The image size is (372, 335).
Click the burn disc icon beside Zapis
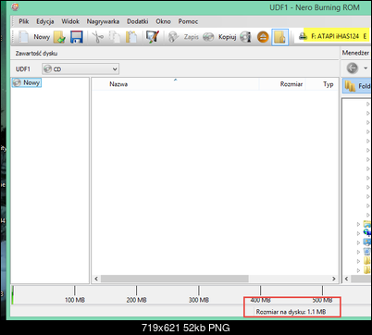(x=173, y=37)
